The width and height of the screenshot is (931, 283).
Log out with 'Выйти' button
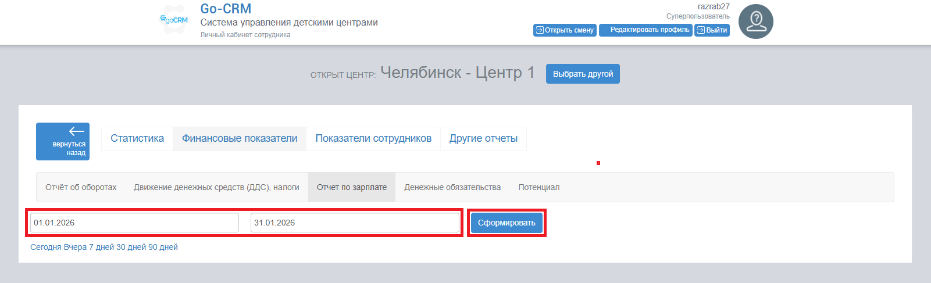click(x=712, y=30)
